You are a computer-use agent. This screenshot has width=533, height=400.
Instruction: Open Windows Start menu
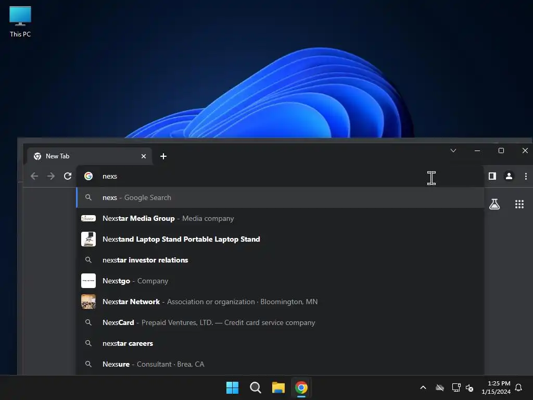pos(232,387)
